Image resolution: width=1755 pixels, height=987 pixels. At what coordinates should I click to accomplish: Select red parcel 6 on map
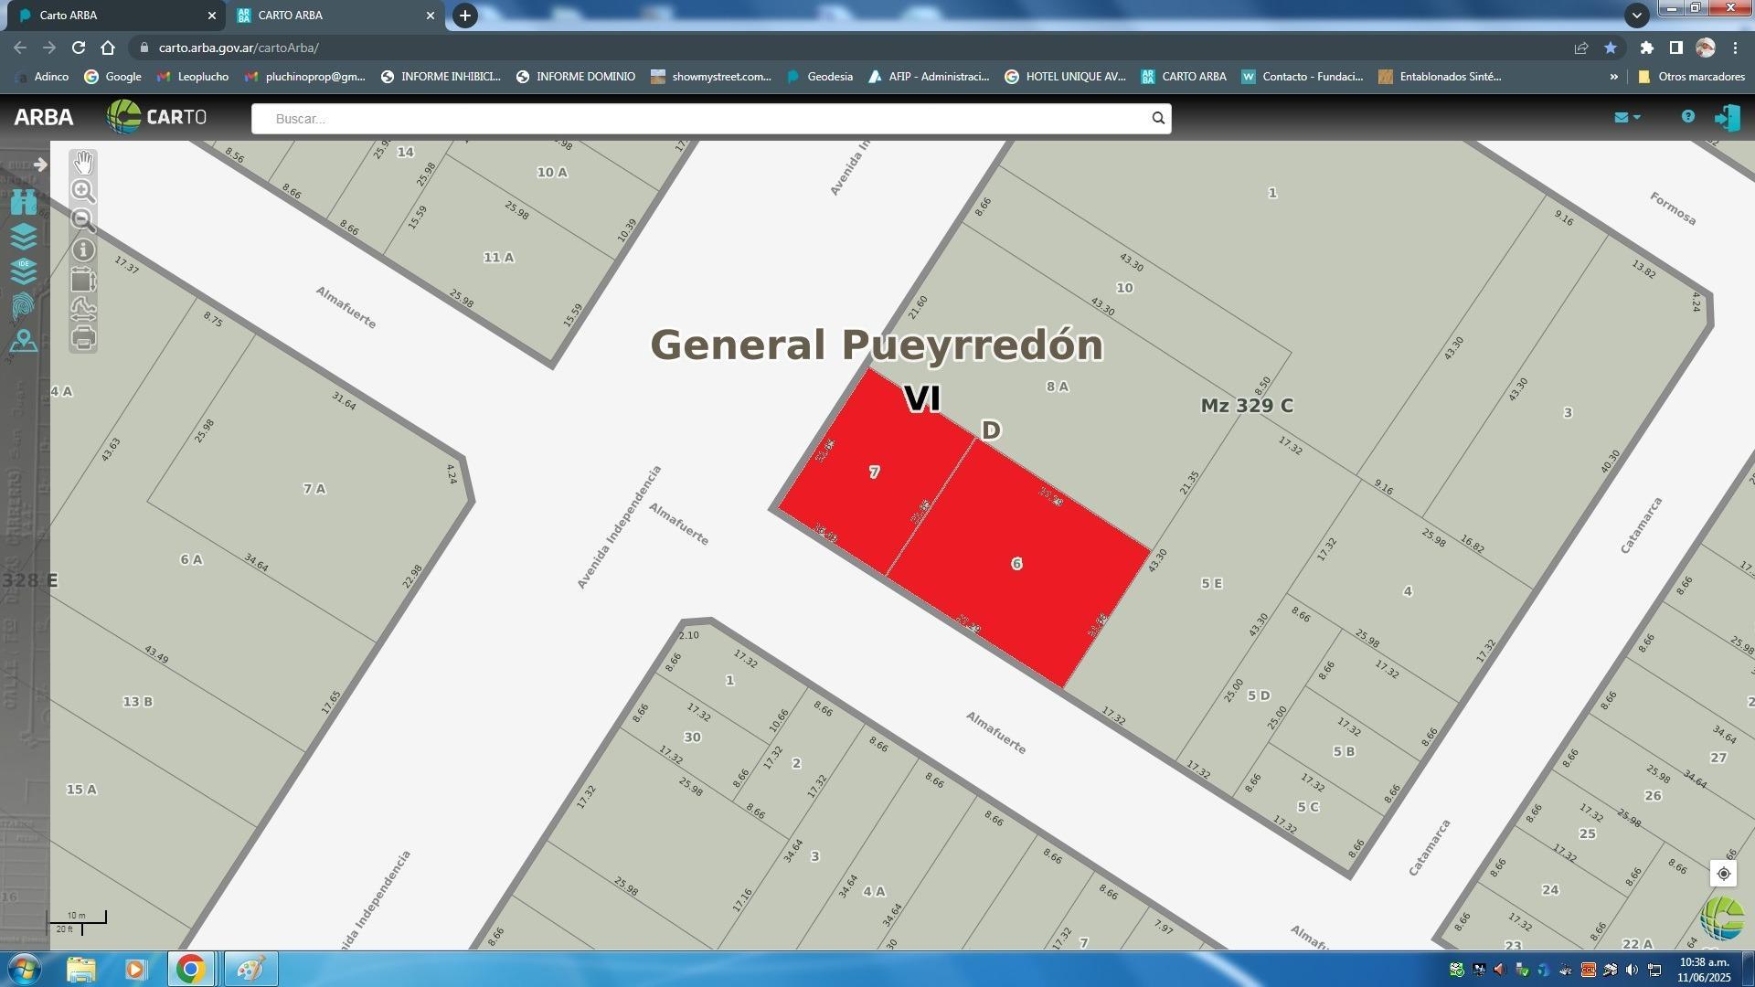pyautogui.click(x=1016, y=565)
